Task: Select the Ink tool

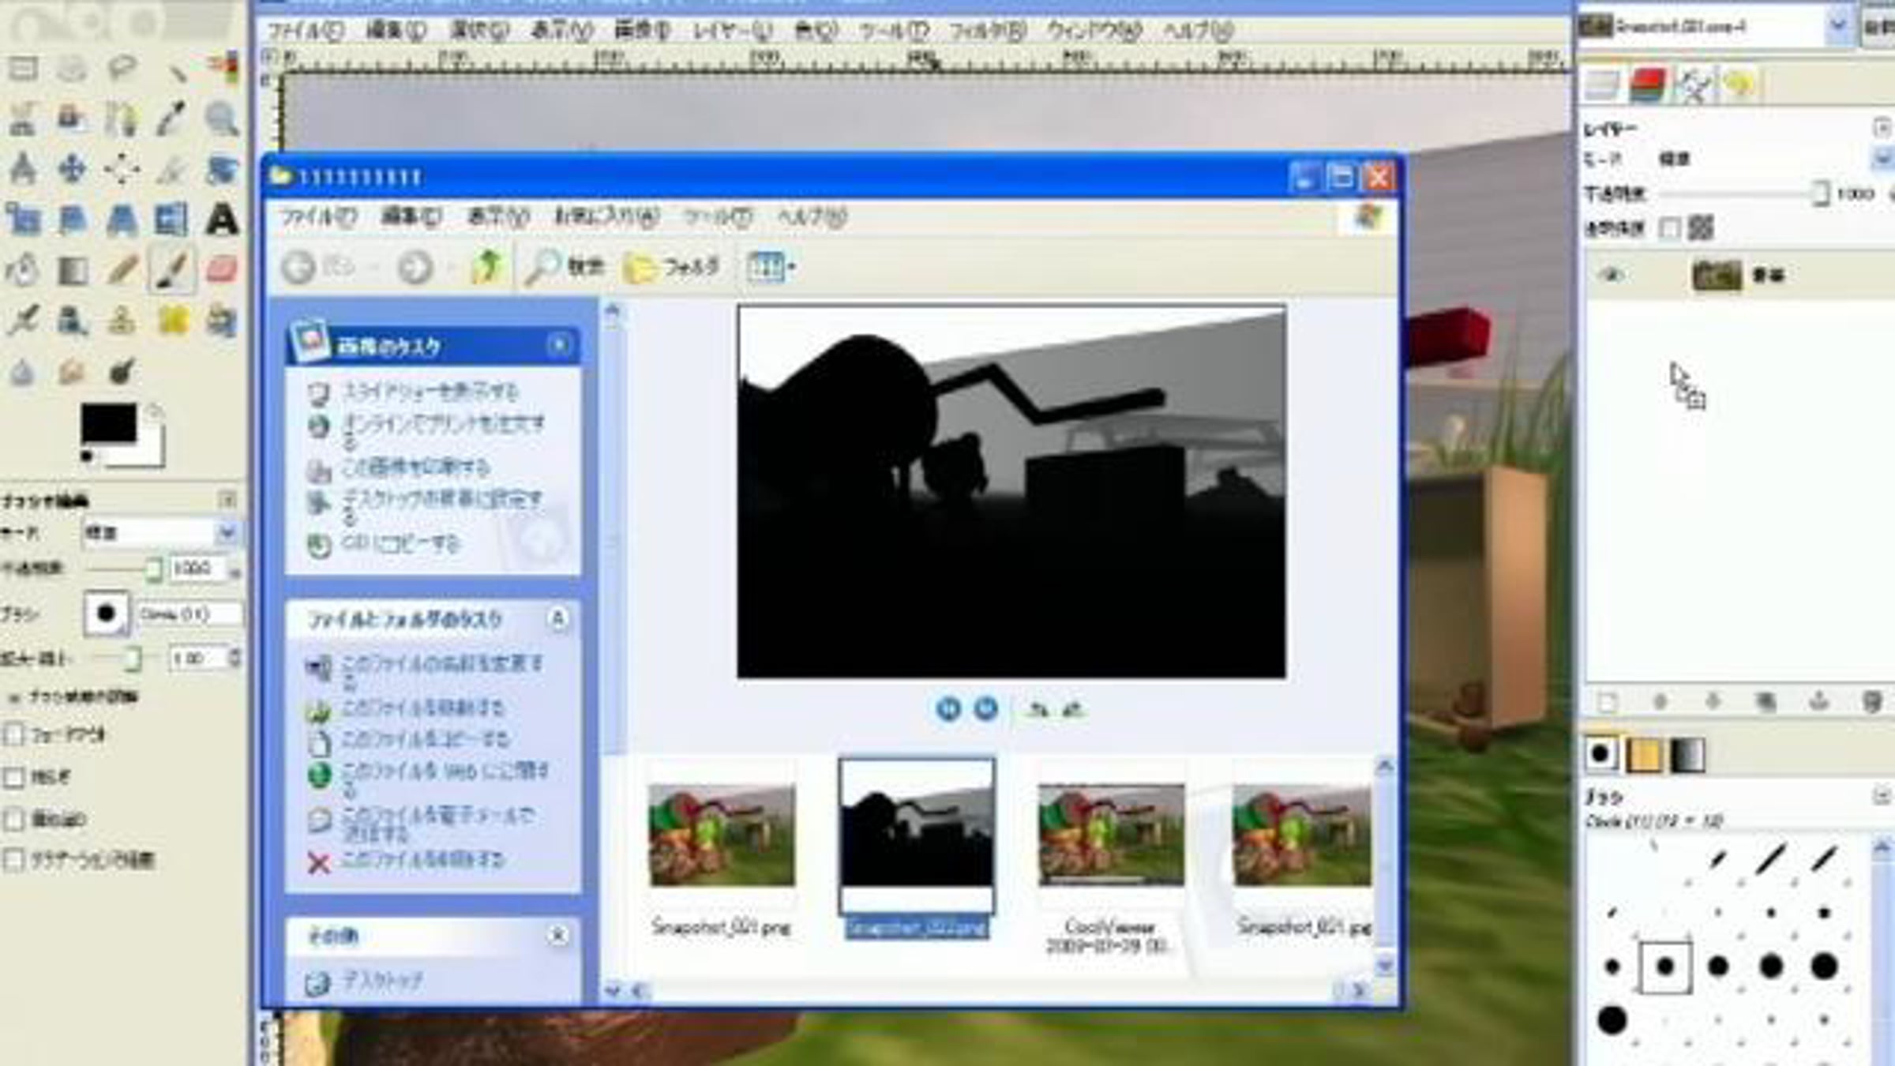Action: 72,321
